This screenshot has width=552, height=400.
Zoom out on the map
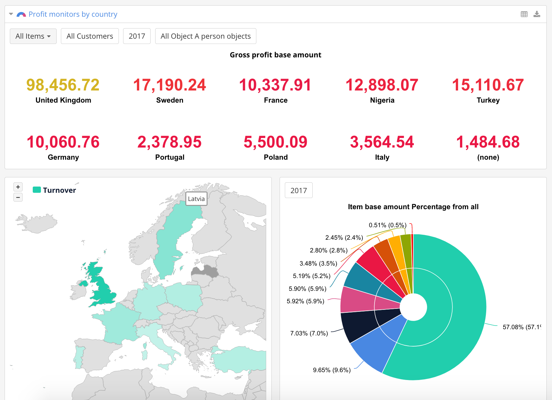(x=18, y=197)
